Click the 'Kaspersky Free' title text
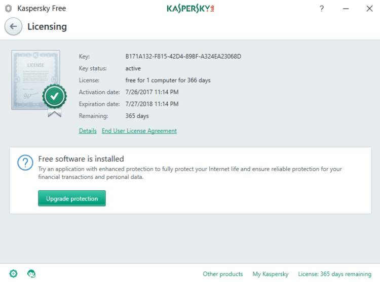Screen dimensions: 380x282 coord(42,9)
